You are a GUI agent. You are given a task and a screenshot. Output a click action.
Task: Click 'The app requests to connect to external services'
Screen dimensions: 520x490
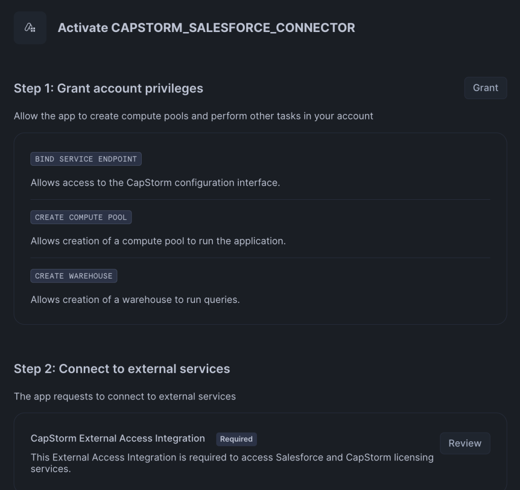(125, 396)
